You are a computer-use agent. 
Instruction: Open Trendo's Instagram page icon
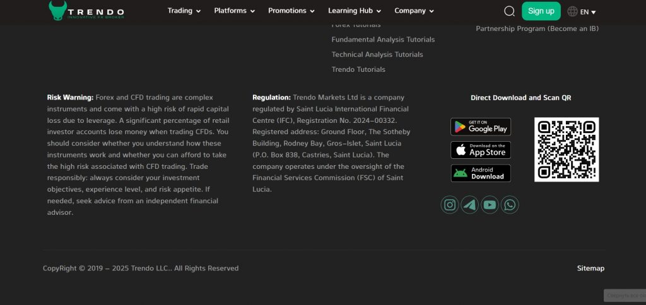pos(450,204)
